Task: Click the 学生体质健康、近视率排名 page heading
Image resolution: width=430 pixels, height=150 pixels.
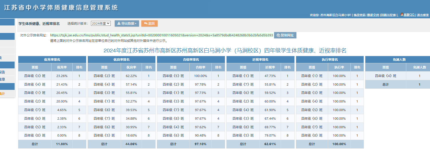Action: point(39,23)
